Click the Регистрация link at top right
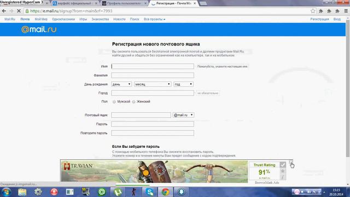350x197 pixels. click(319, 19)
